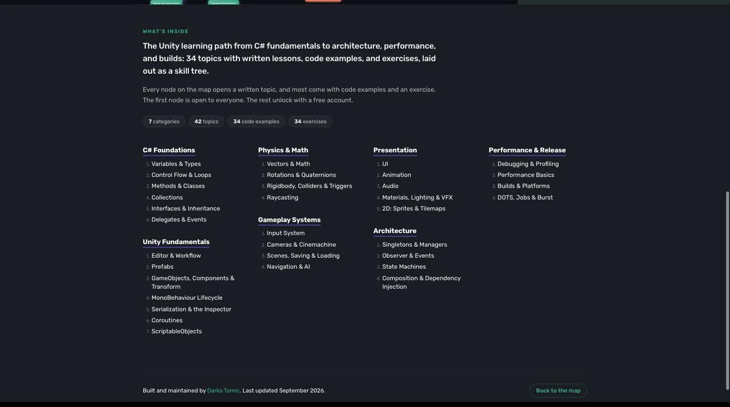
Task: Open Cameras & Cinemachine topic
Action: (301, 245)
